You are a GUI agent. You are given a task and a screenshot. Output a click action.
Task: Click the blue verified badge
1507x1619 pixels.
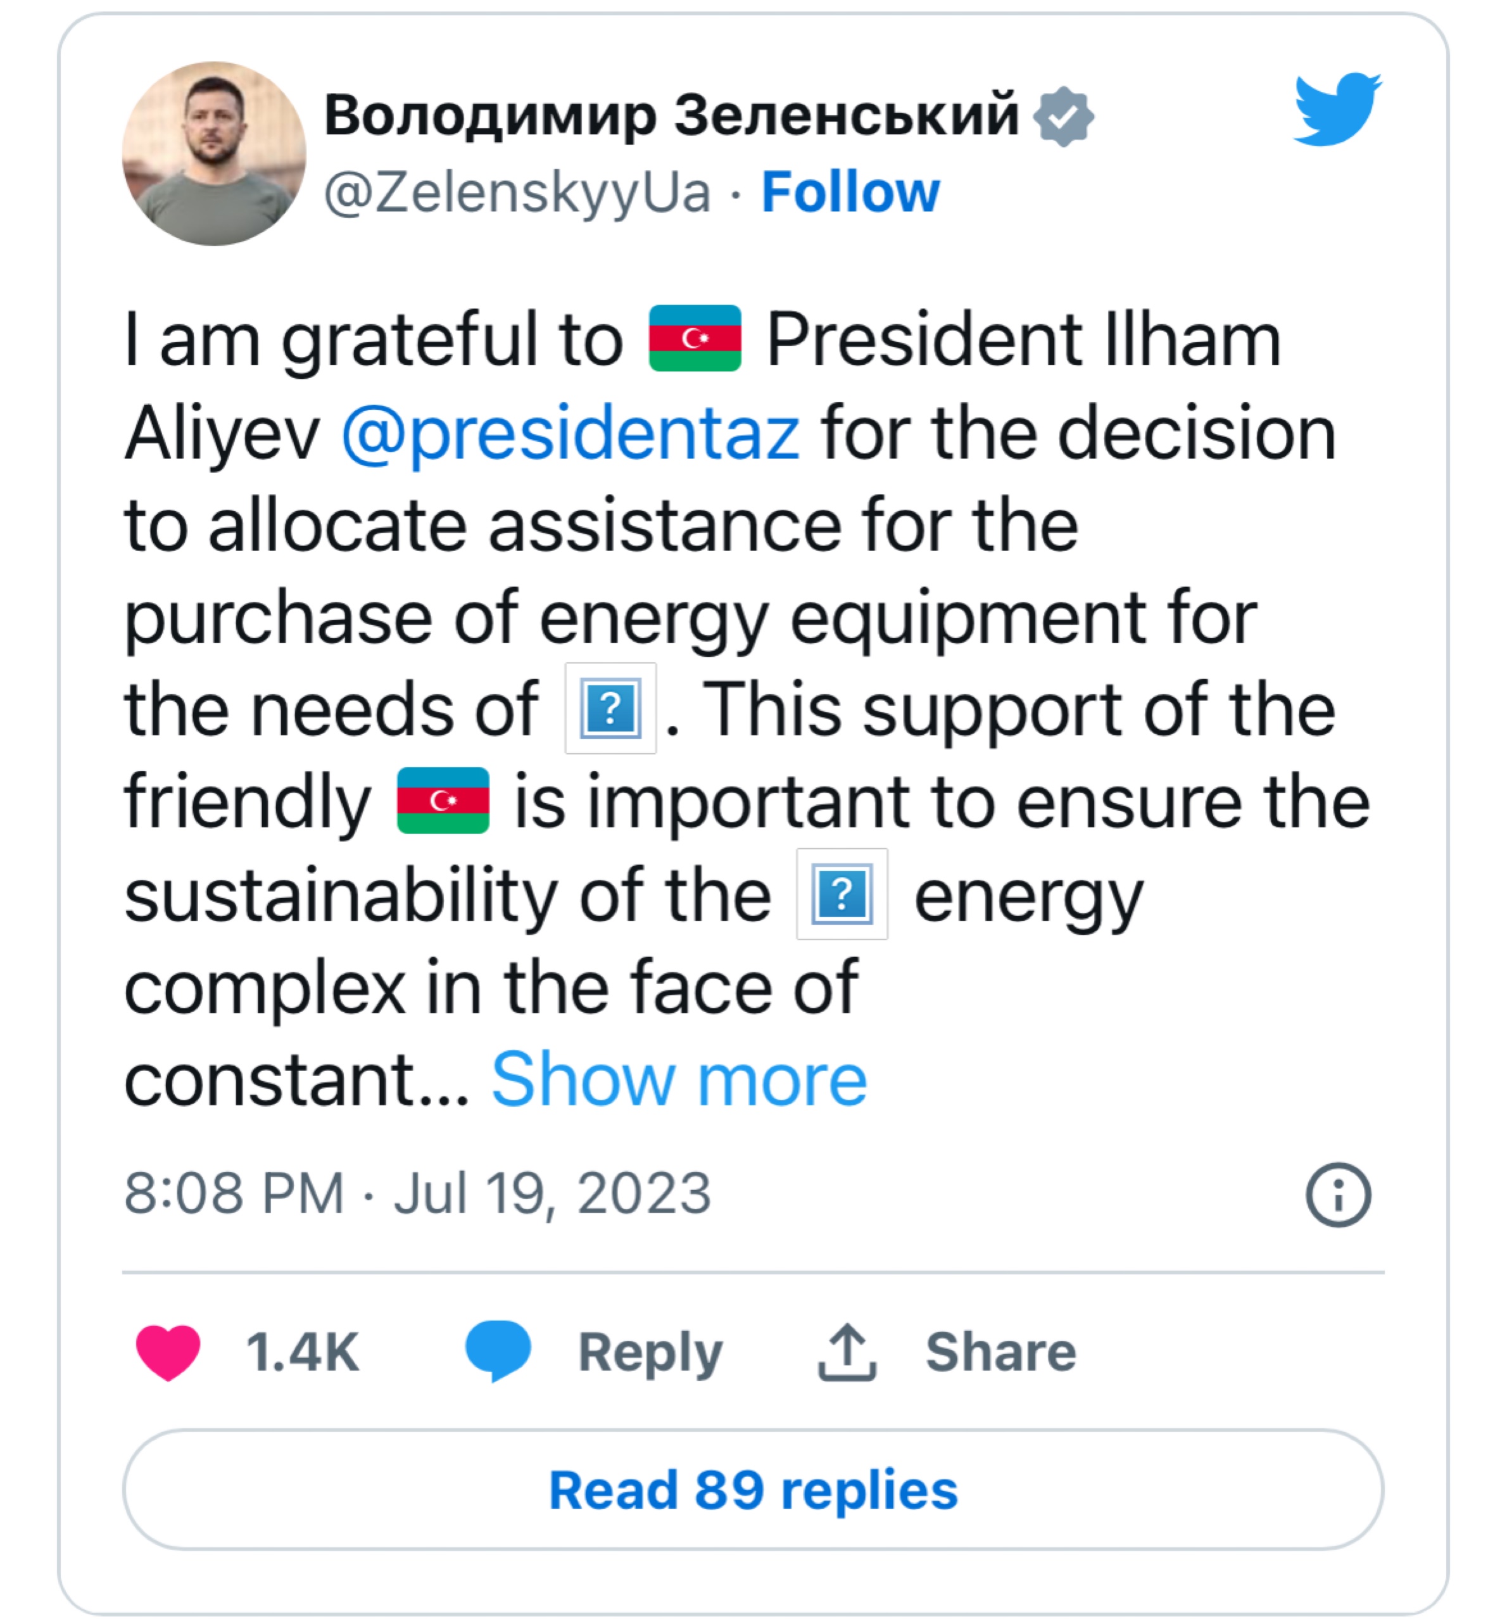pyautogui.click(x=1063, y=117)
